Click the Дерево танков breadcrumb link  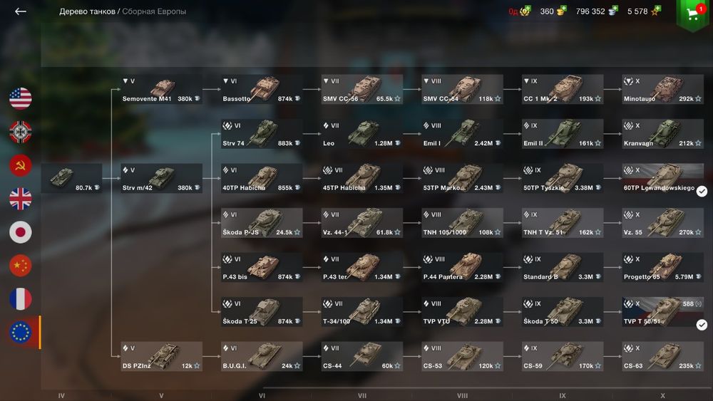(87, 11)
